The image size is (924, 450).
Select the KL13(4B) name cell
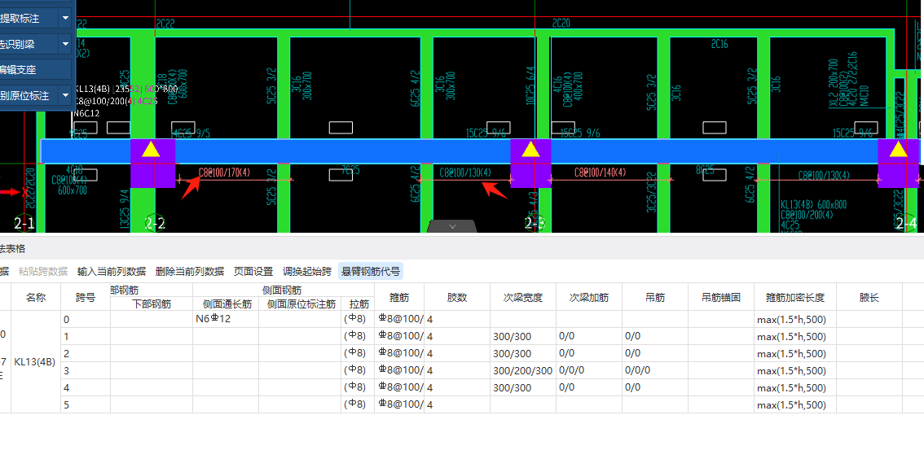[x=36, y=362]
